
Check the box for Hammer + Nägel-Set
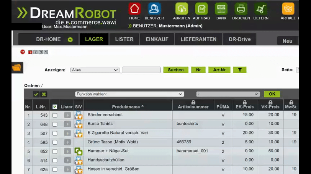55,151
